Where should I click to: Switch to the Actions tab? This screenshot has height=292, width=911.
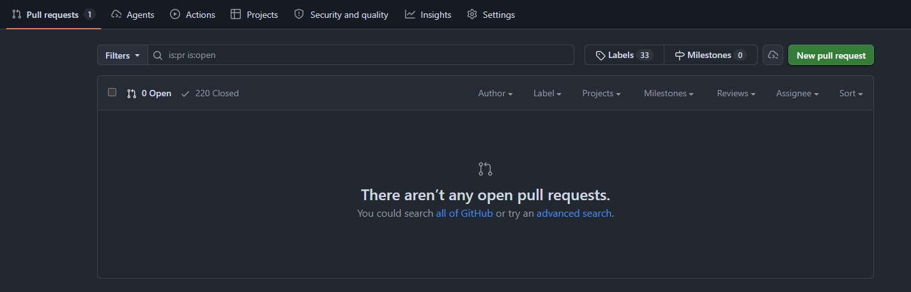point(193,15)
